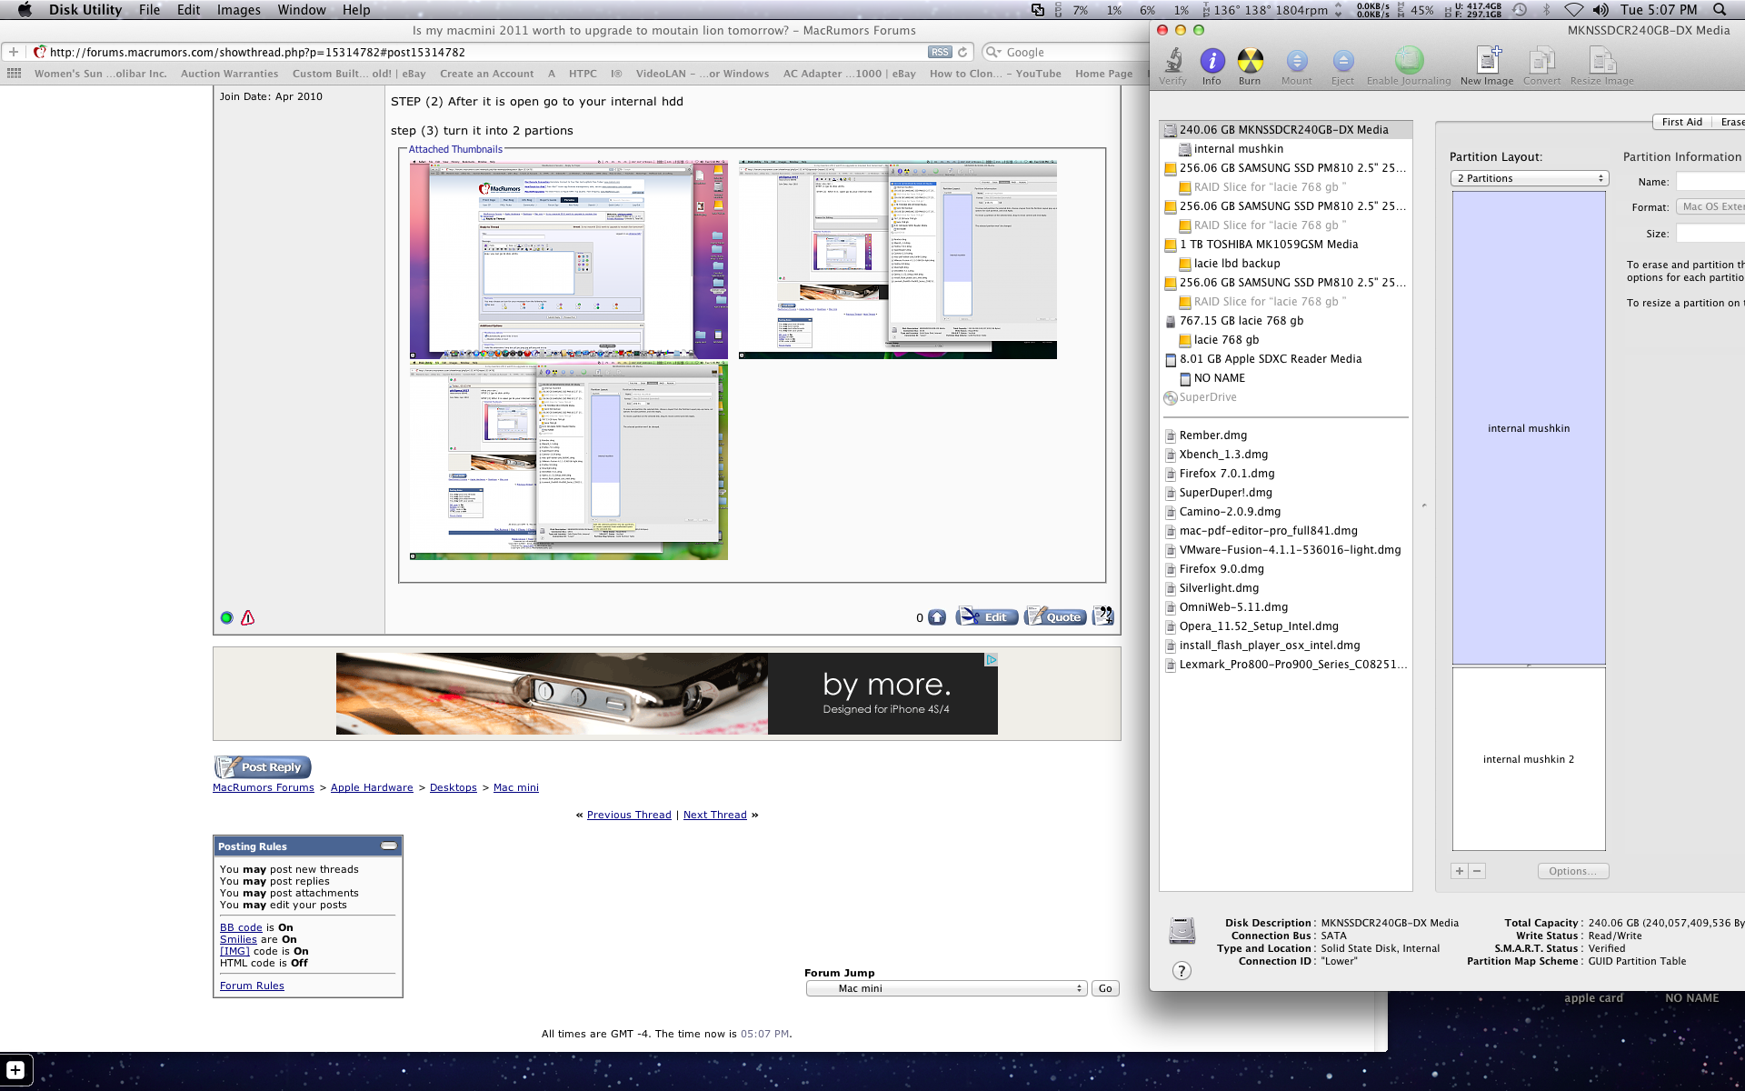Switch to the First Aid tab
1745x1091 pixels.
point(1681,122)
